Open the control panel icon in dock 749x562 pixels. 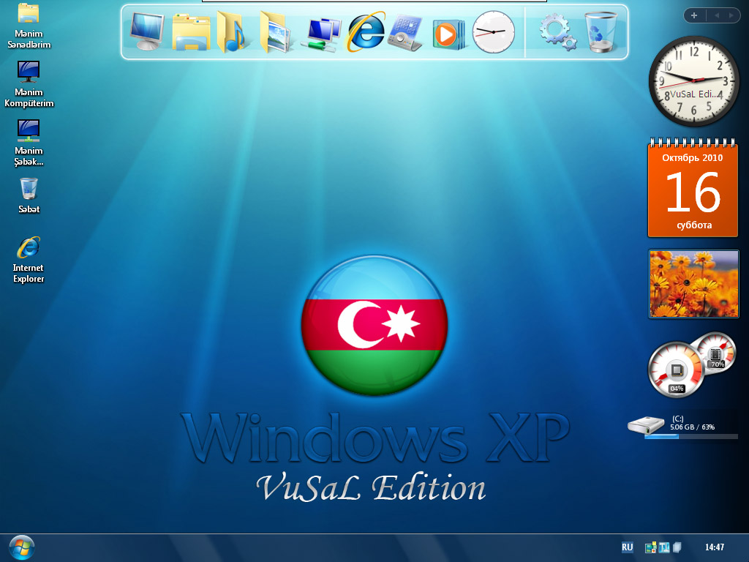pyautogui.click(x=405, y=32)
